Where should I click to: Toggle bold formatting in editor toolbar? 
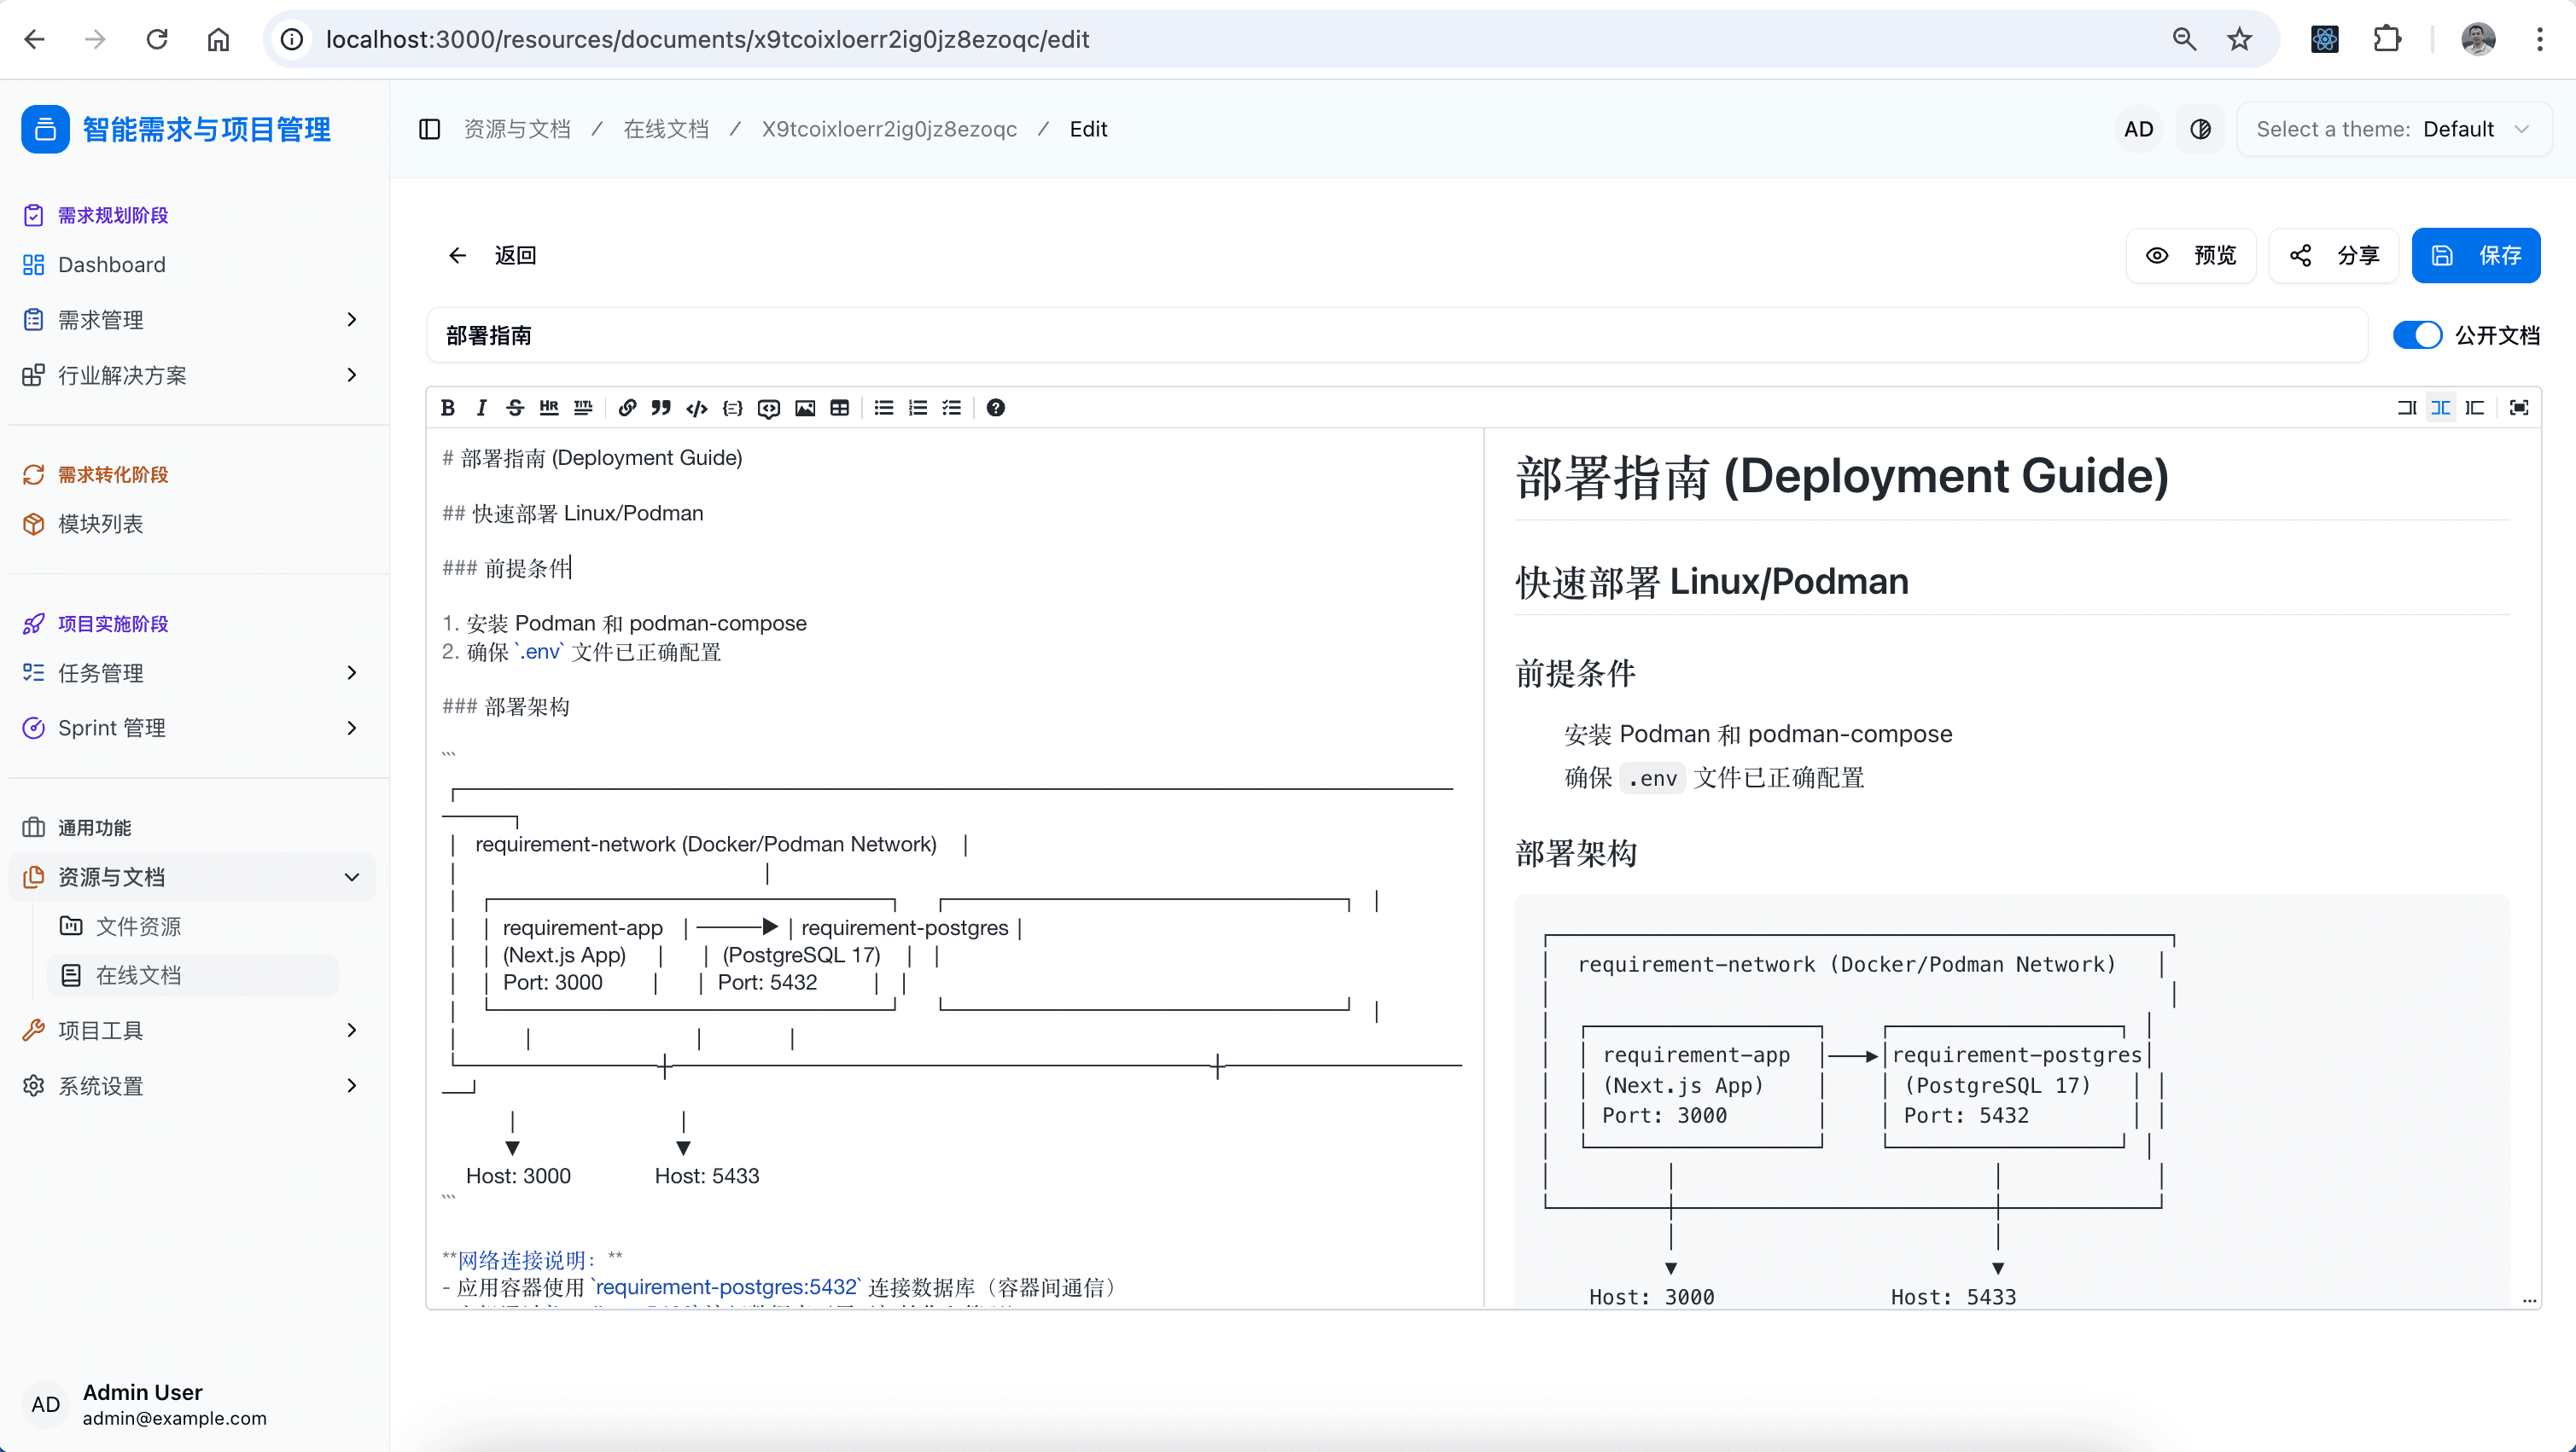pos(448,408)
